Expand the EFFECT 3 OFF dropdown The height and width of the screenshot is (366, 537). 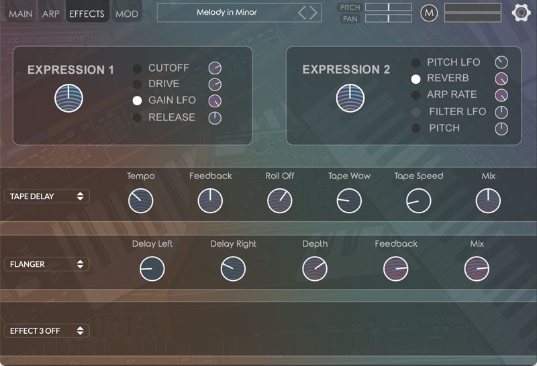pos(46,330)
